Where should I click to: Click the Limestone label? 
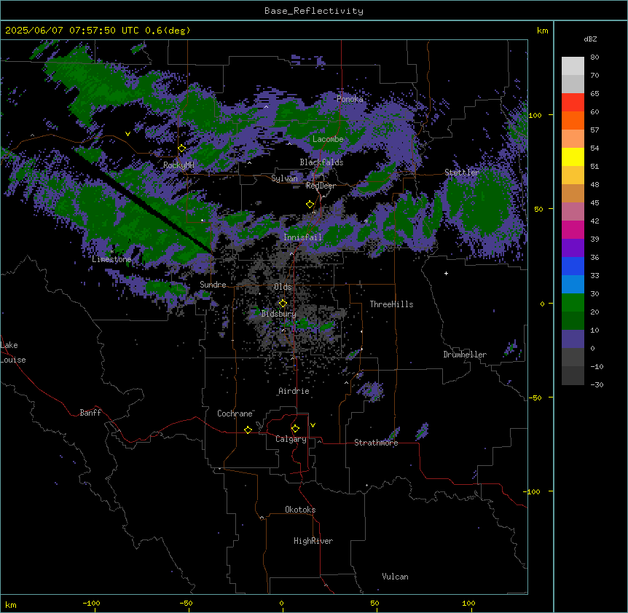pyautogui.click(x=111, y=259)
